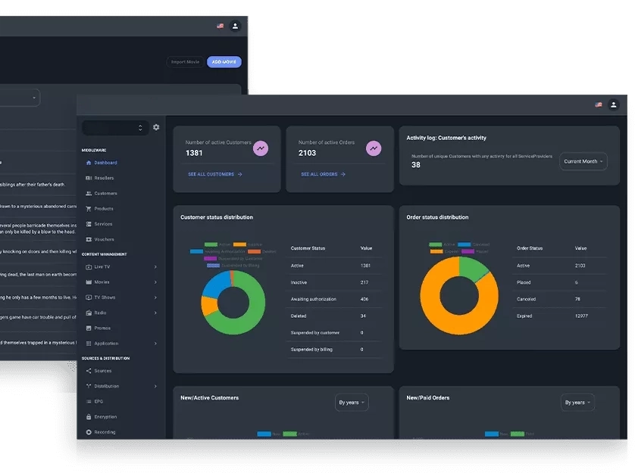This screenshot has height=473, width=635.
Task: Click the Products shopping cart icon
Action: [x=89, y=209]
